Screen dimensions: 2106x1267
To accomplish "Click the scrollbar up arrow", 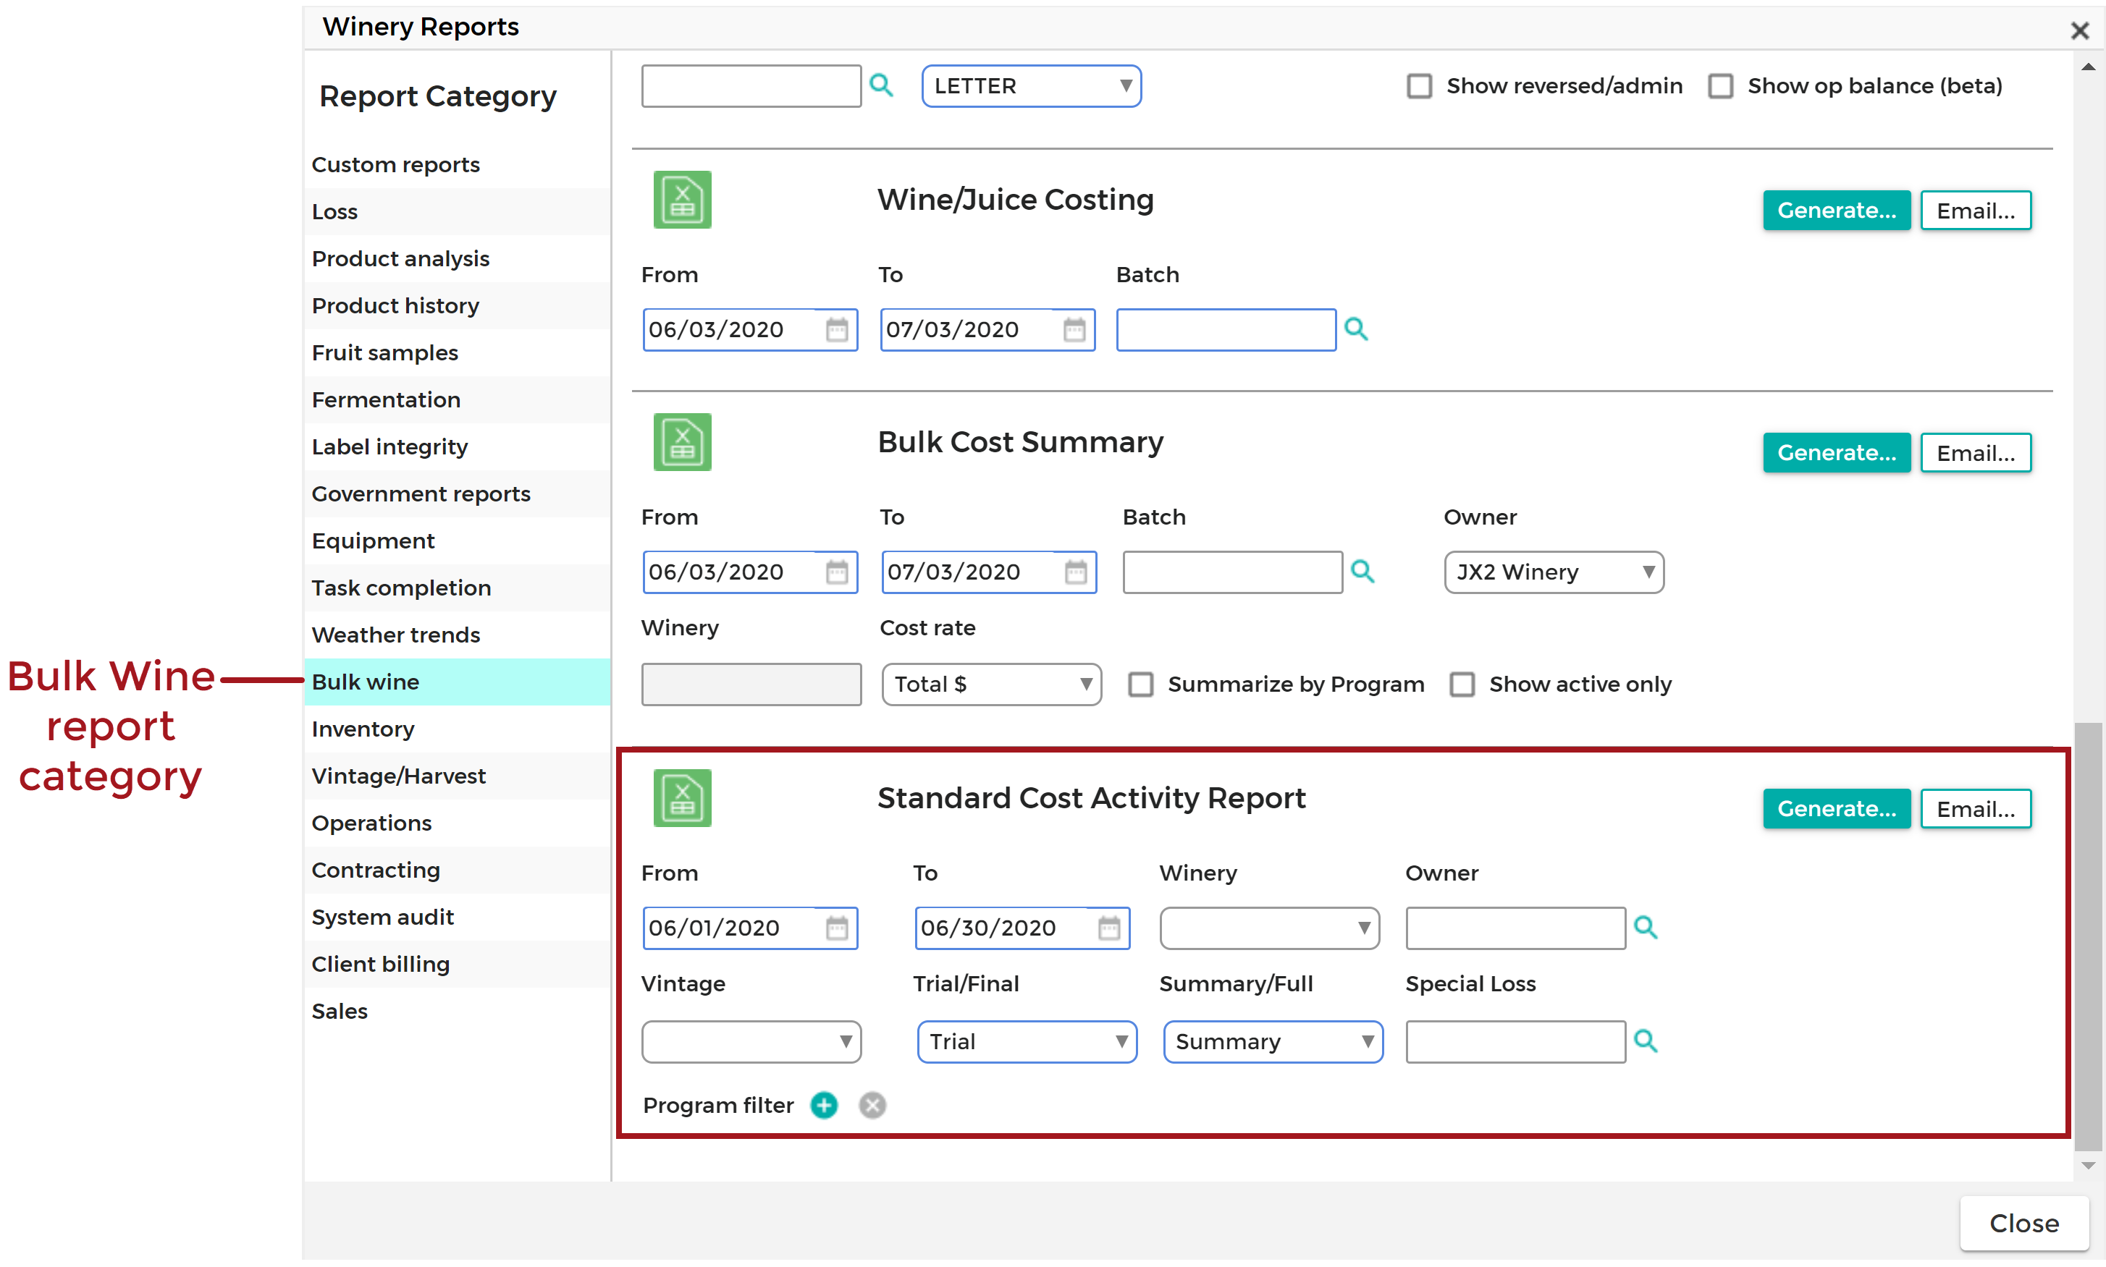I will pos(2088,67).
